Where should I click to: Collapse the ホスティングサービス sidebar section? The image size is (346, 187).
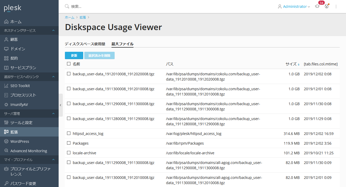[53, 31]
